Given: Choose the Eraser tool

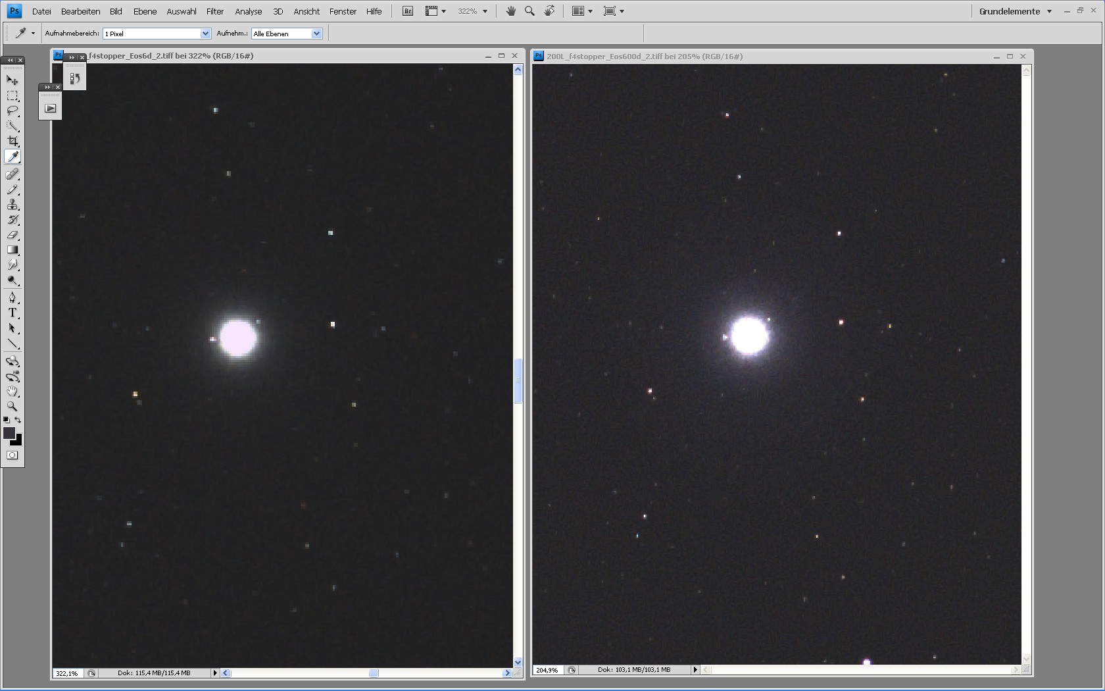Looking at the screenshot, I should [12, 235].
